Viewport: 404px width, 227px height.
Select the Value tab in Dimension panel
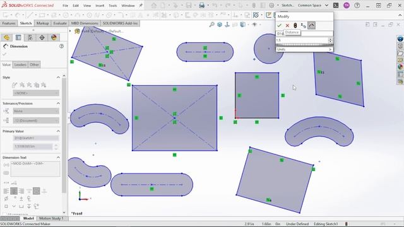(6, 64)
